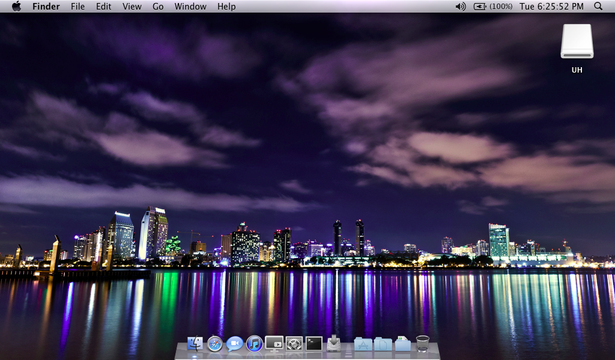Screen dimensions: 615x360
Task: Launch Safari from the dock
Action: [215, 344]
